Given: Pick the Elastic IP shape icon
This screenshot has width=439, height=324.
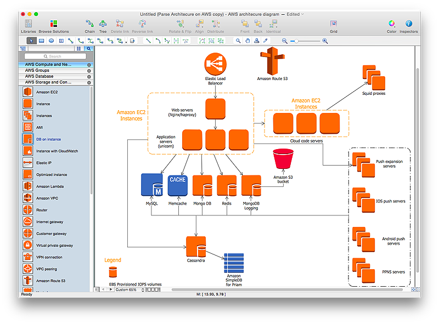Looking at the screenshot, I should 28,163.
